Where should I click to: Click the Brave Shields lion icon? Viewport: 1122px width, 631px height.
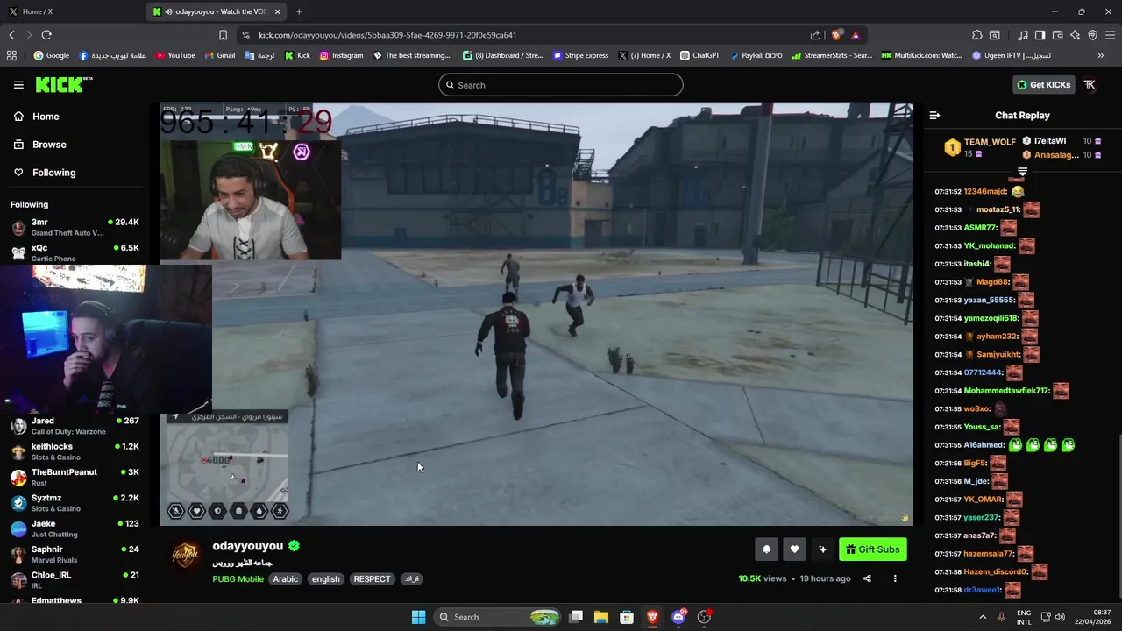pos(837,35)
